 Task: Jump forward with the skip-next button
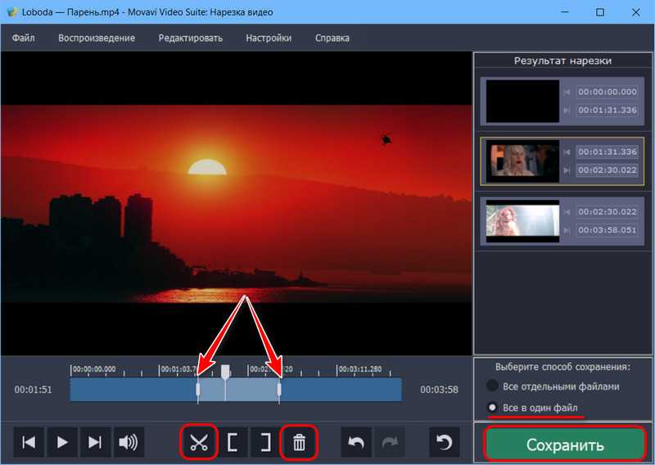click(95, 442)
